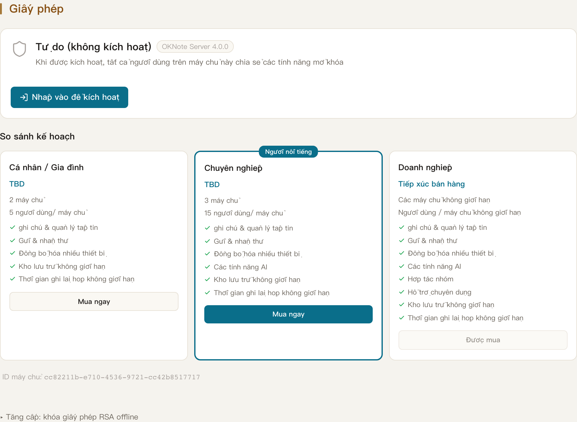This screenshot has width=577, height=422.
Task: Click Mua ngay in Cá nhân / Gia đình plan
Action: click(x=94, y=301)
